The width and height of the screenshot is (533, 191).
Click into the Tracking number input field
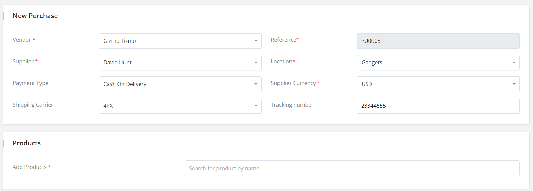coord(438,106)
